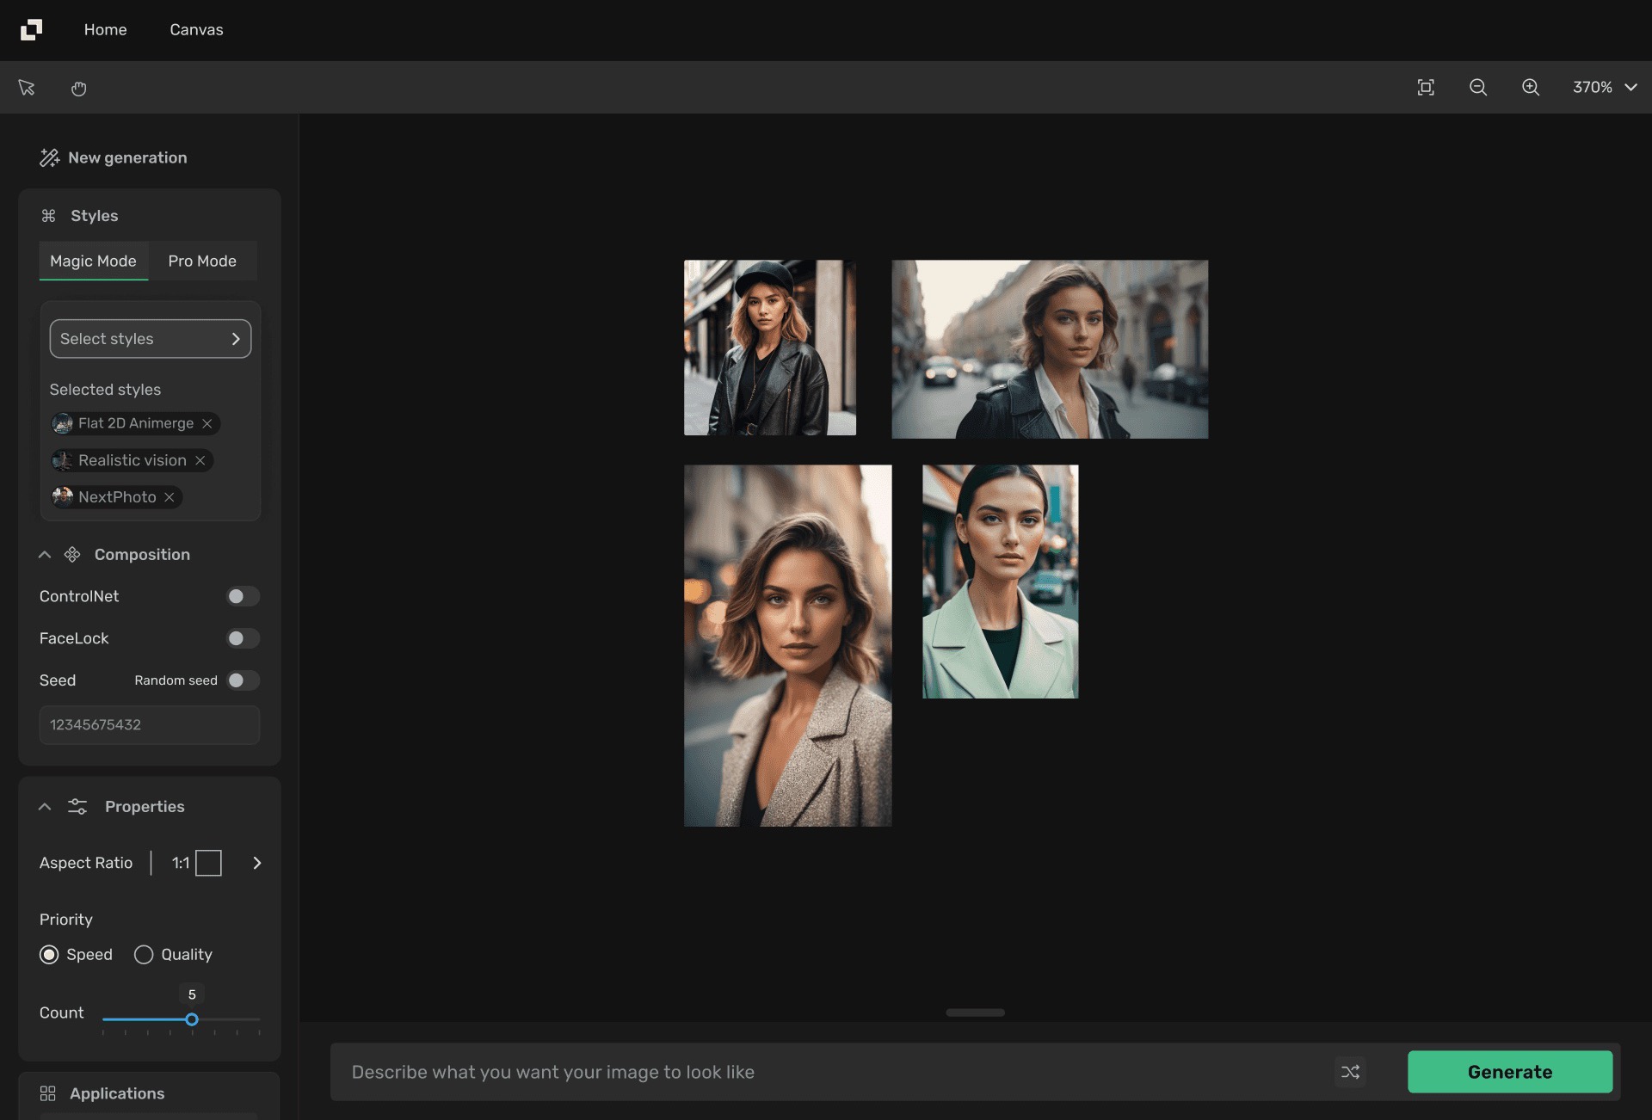Click the fit-to-screen icon
1652x1120 pixels.
pos(1426,87)
